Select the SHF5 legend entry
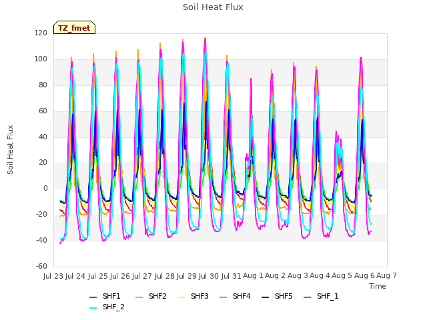427x320 pixels. click(x=277, y=296)
